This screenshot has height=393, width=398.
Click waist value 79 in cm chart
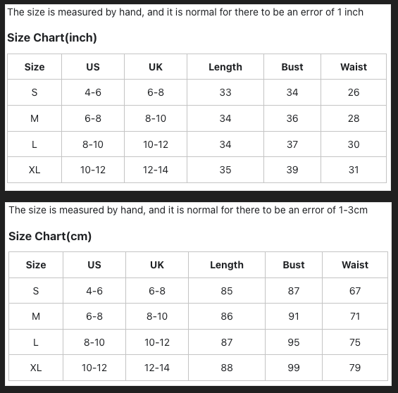click(355, 368)
